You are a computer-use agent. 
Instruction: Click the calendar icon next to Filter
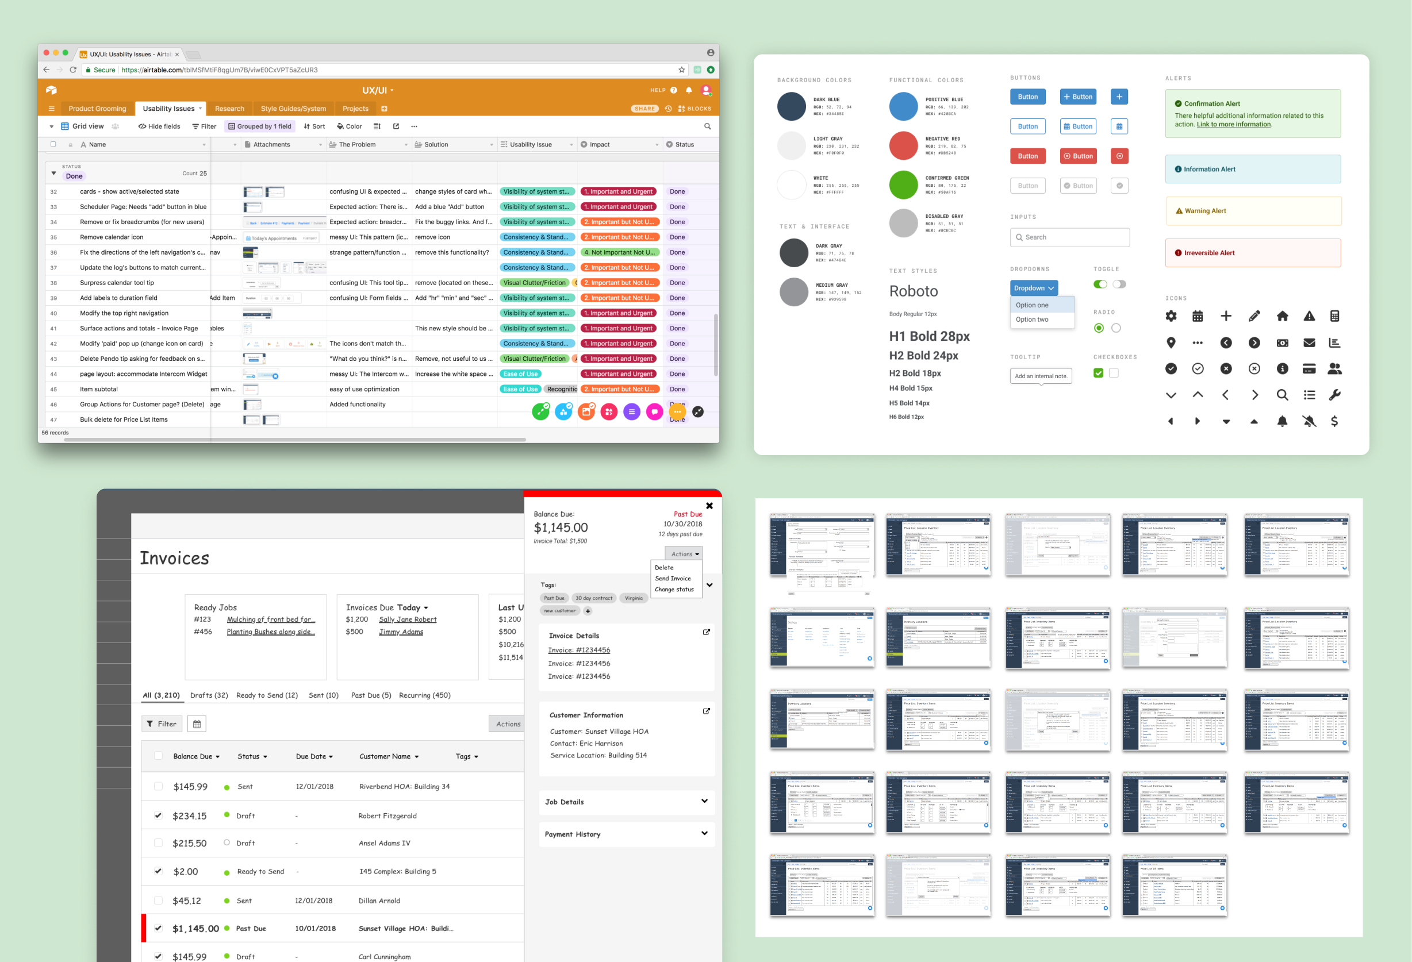pyautogui.click(x=196, y=724)
